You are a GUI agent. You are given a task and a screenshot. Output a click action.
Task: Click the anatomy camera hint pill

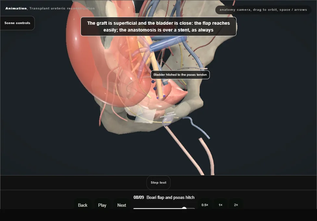tap(263, 10)
